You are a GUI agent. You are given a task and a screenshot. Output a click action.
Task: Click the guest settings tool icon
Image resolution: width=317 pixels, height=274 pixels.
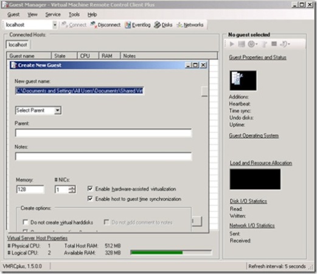264,44
